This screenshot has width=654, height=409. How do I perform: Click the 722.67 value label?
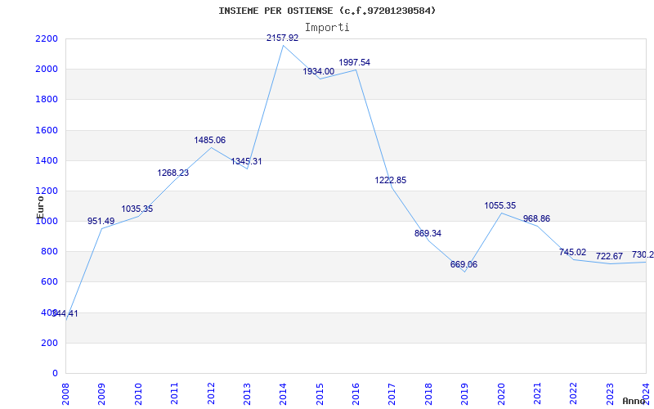tap(609, 256)
